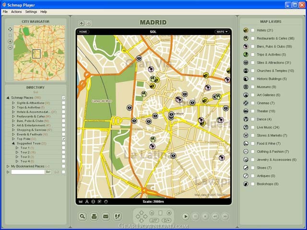Collapse the Suggested Tours node
The image size is (307, 230).
13,143
